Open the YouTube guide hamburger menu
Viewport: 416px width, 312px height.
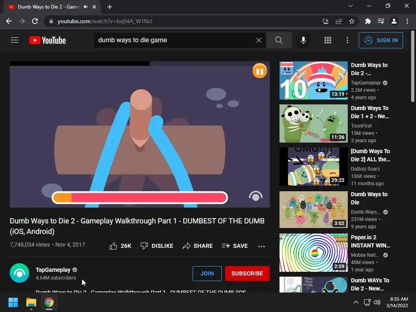(15, 40)
